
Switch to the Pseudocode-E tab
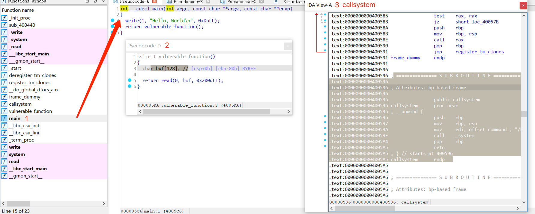click(188, 2)
